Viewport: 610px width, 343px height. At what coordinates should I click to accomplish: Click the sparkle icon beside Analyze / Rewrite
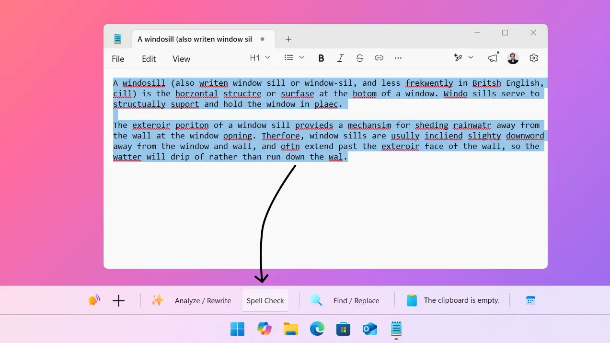(158, 300)
